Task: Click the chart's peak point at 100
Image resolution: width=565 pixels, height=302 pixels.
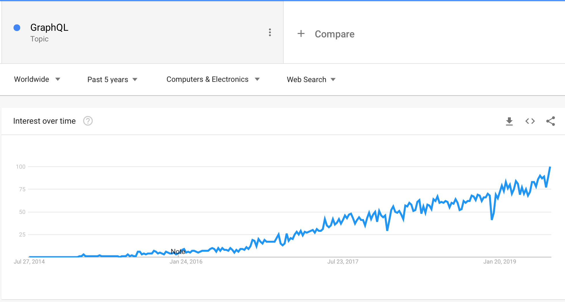Action: pyautogui.click(x=550, y=167)
